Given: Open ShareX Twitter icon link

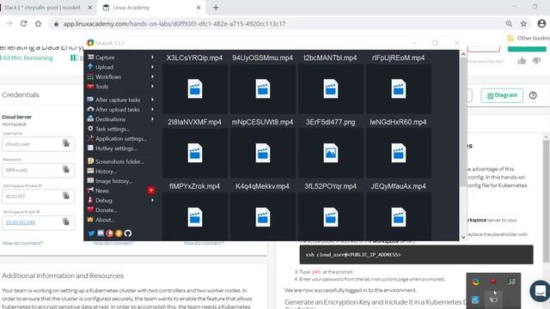Looking at the screenshot, I should click(91, 233).
